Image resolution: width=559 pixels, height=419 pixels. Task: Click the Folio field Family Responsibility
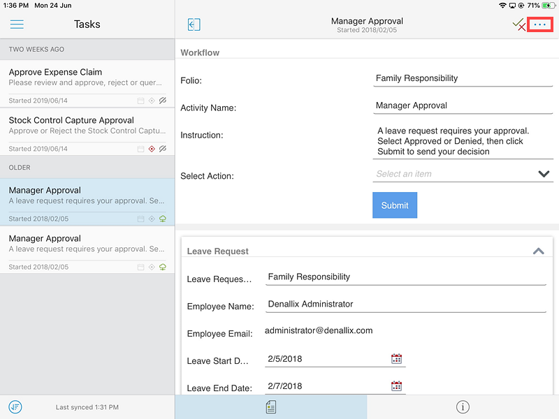463,78
